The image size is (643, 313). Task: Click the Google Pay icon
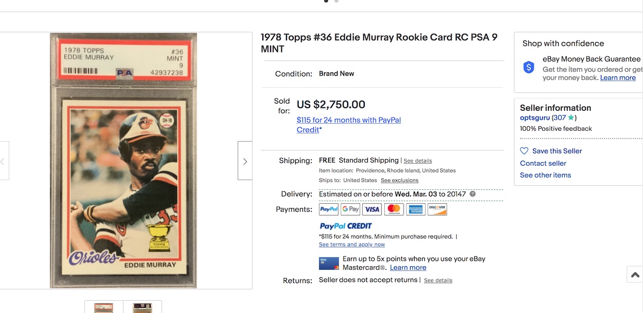pyautogui.click(x=350, y=209)
